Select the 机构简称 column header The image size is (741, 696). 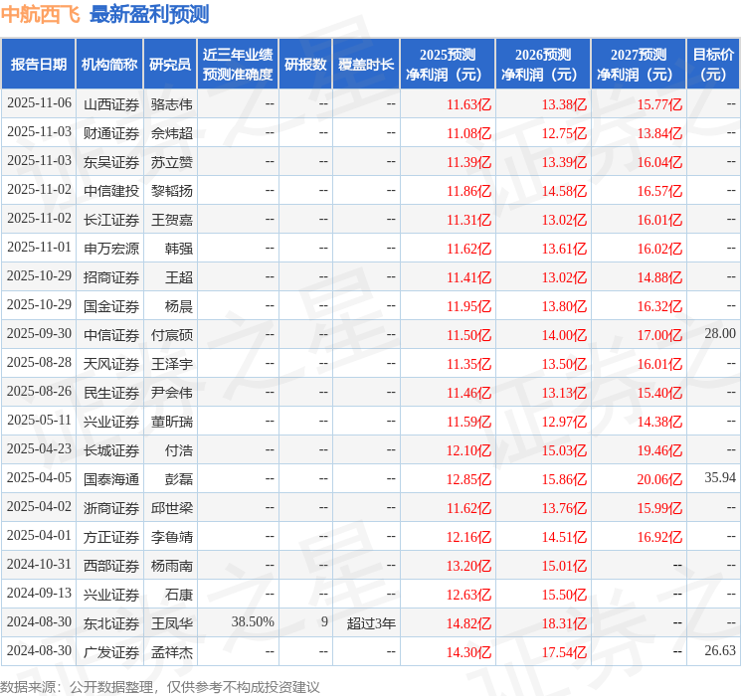click(x=109, y=64)
